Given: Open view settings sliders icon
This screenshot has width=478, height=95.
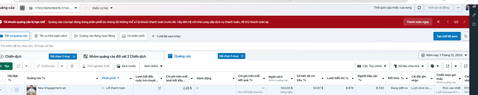Looking at the screenshot, I should 465,36.
